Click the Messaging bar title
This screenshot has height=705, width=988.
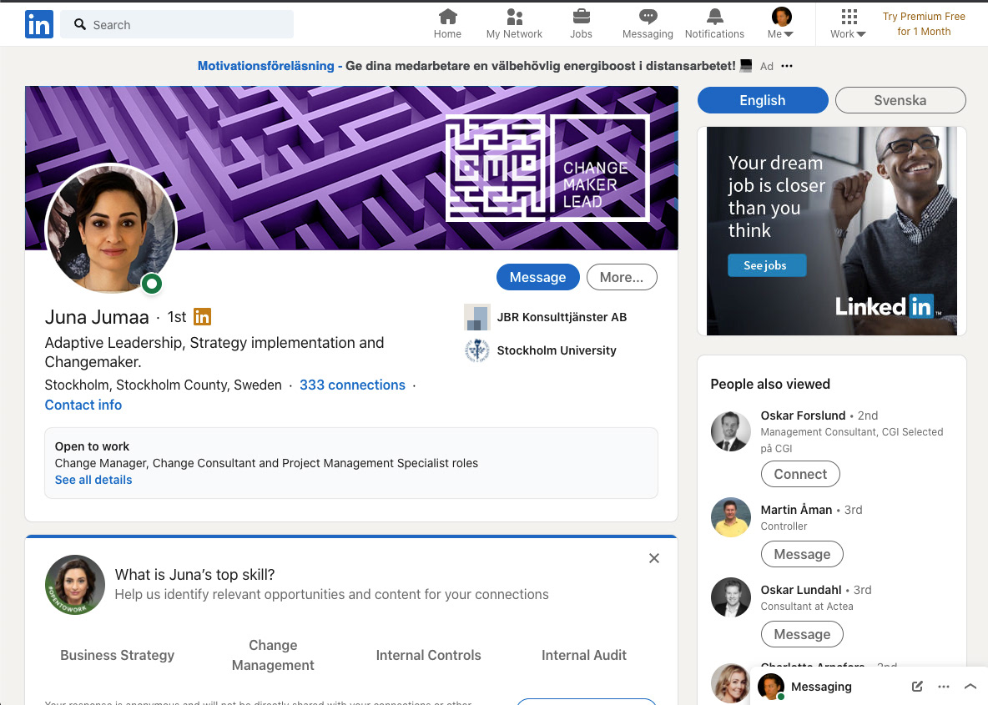pos(821,686)
